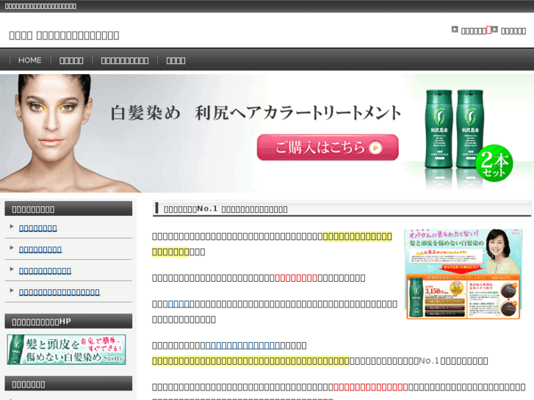Viewport: 534px width, 400px height.
Task: Click the last header link at top right
Action: [x=513, y=31]
